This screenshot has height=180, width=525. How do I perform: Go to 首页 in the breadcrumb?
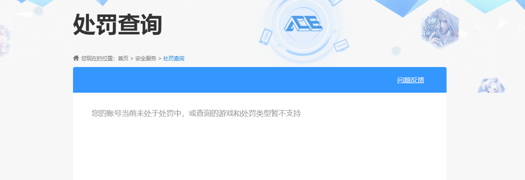point(123,59)
